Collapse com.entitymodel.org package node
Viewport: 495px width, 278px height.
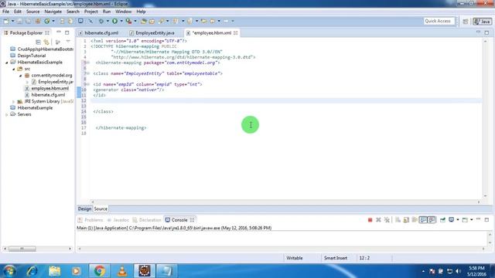click(x=21, y=76)
